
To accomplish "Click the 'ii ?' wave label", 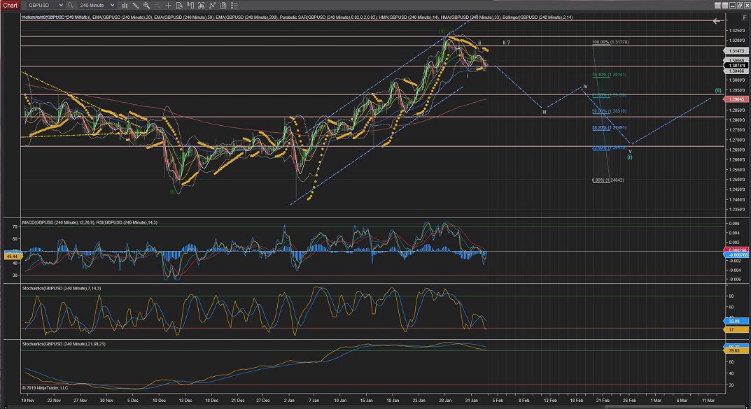I will coord(506,43).
